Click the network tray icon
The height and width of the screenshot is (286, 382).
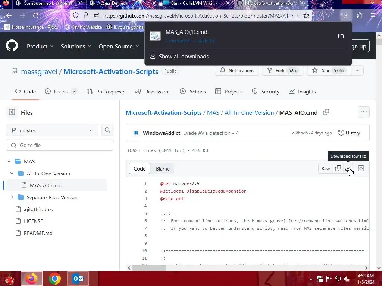click(x=338, y=279)
